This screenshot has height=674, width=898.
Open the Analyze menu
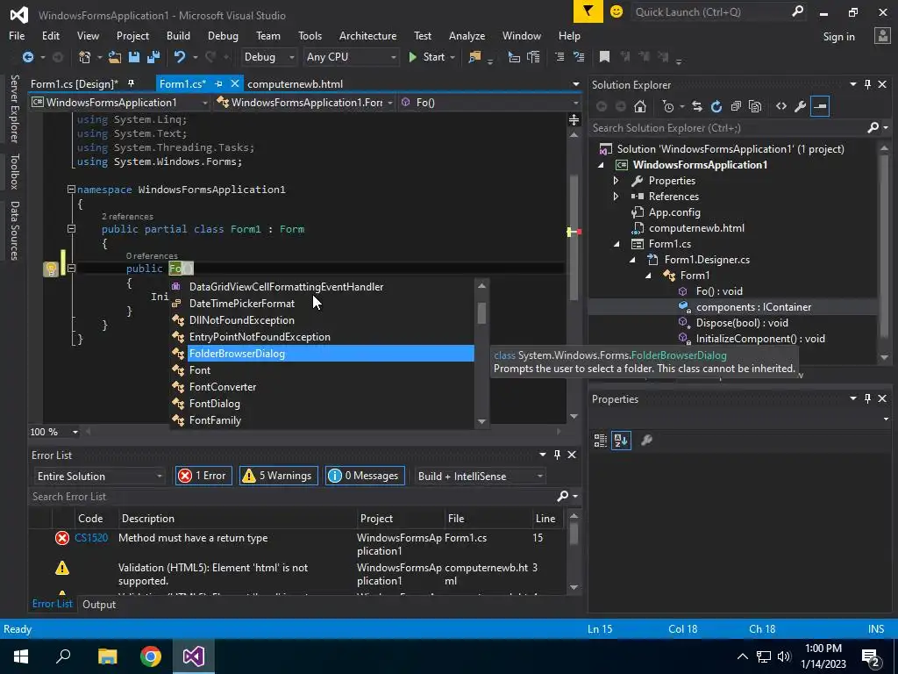click(x=467, y=35)
